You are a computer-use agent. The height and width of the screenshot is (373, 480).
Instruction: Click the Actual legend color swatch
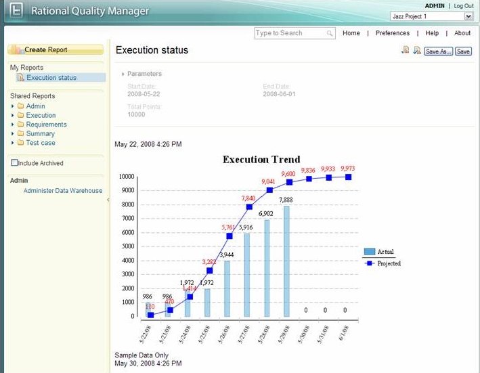[x=369, y=252]
